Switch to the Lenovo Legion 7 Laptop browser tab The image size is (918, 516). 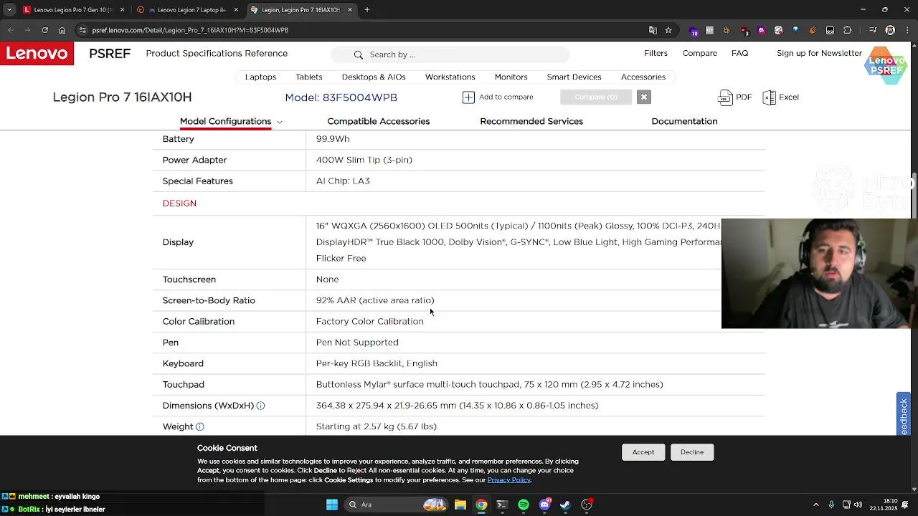click(189, 10)
